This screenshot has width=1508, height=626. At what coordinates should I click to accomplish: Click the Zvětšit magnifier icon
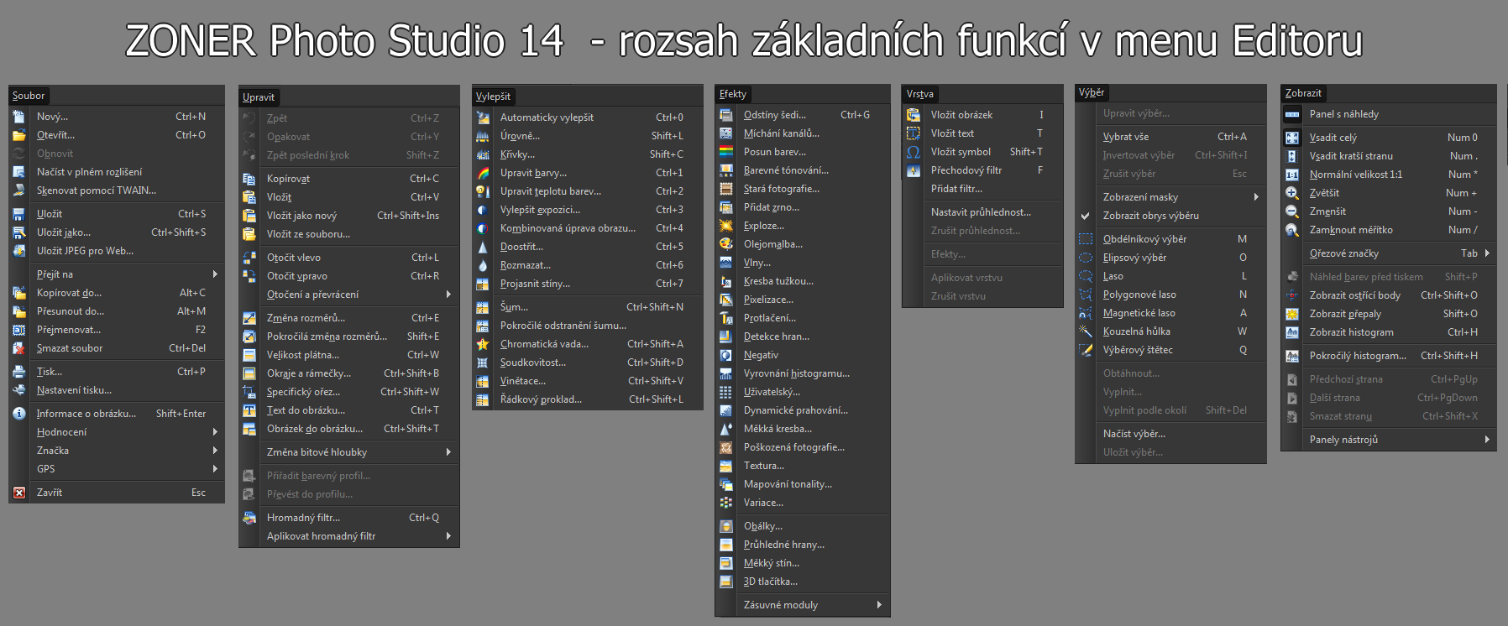[x=1292, y=193]
